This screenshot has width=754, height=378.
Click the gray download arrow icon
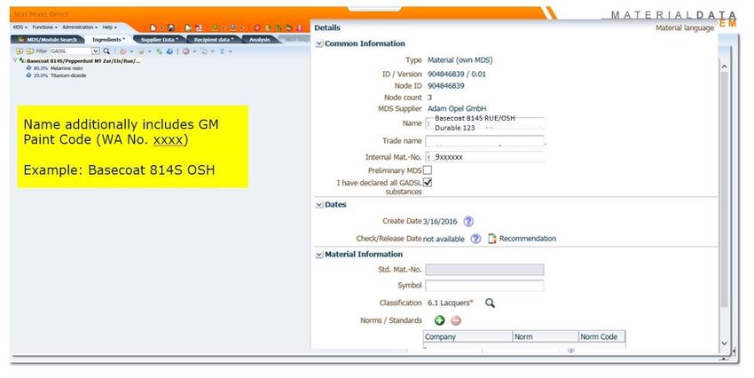pos(232,28)
